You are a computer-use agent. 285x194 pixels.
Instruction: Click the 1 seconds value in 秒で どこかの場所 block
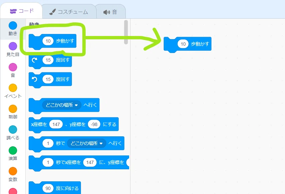48,143
